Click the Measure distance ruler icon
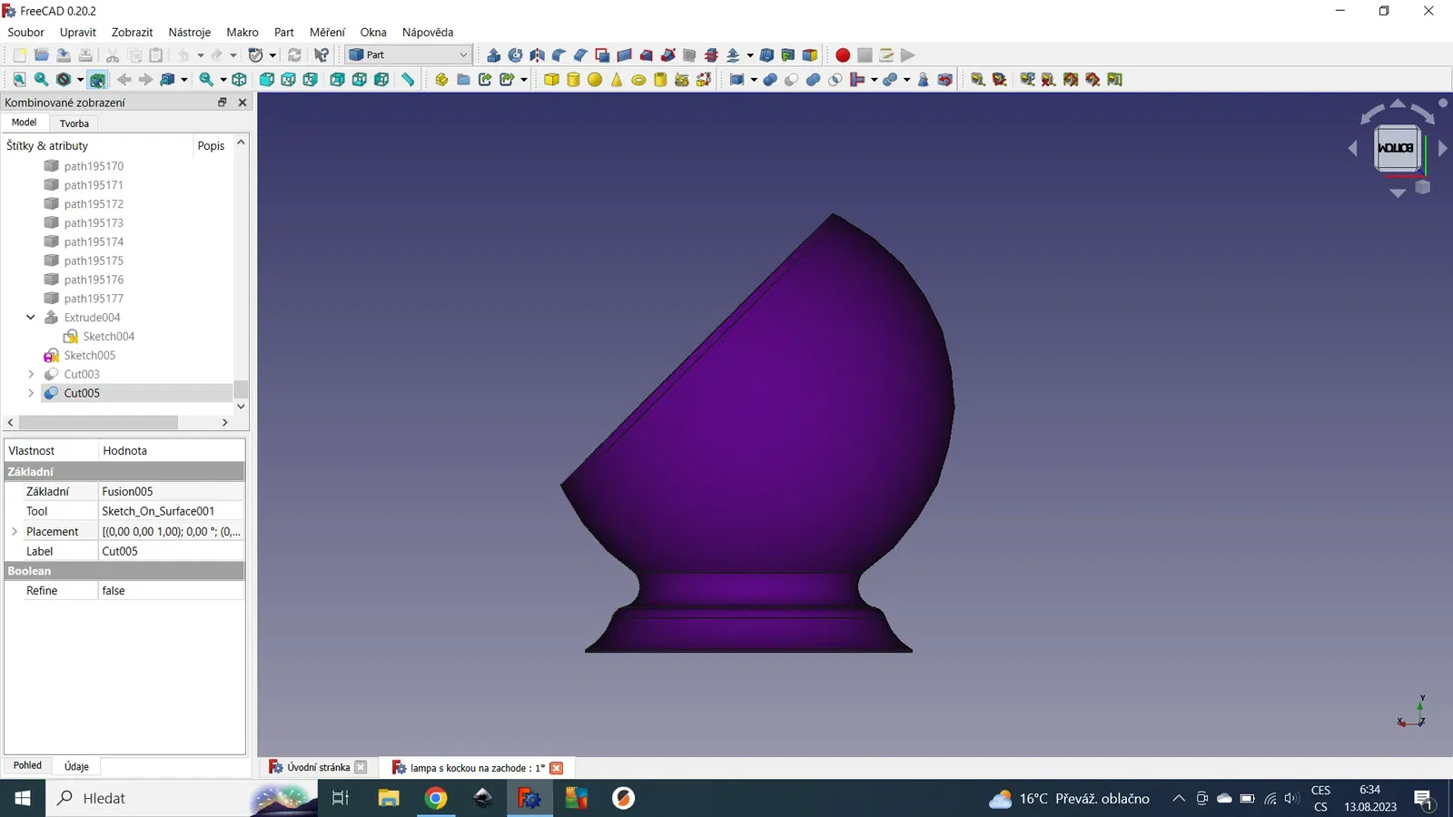Image resolution: width=1453 pixels, height=817 pixels. click(x=408, y=80)
